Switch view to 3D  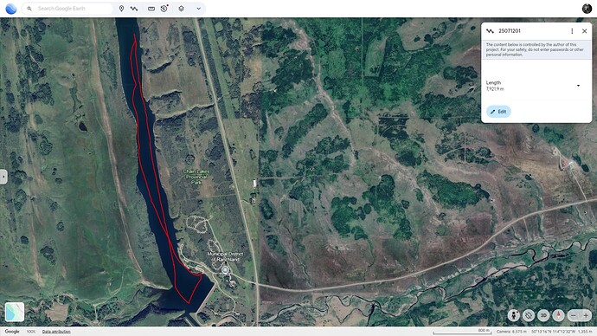(543, 315)
